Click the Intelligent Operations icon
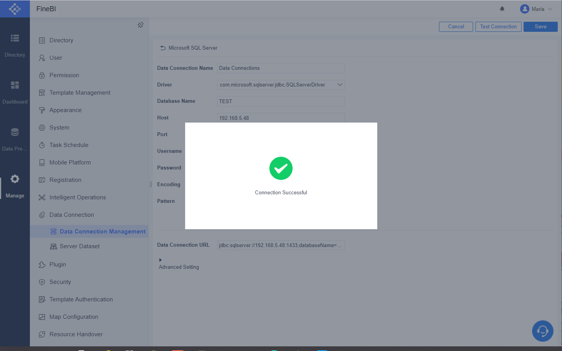 (42, 197)
